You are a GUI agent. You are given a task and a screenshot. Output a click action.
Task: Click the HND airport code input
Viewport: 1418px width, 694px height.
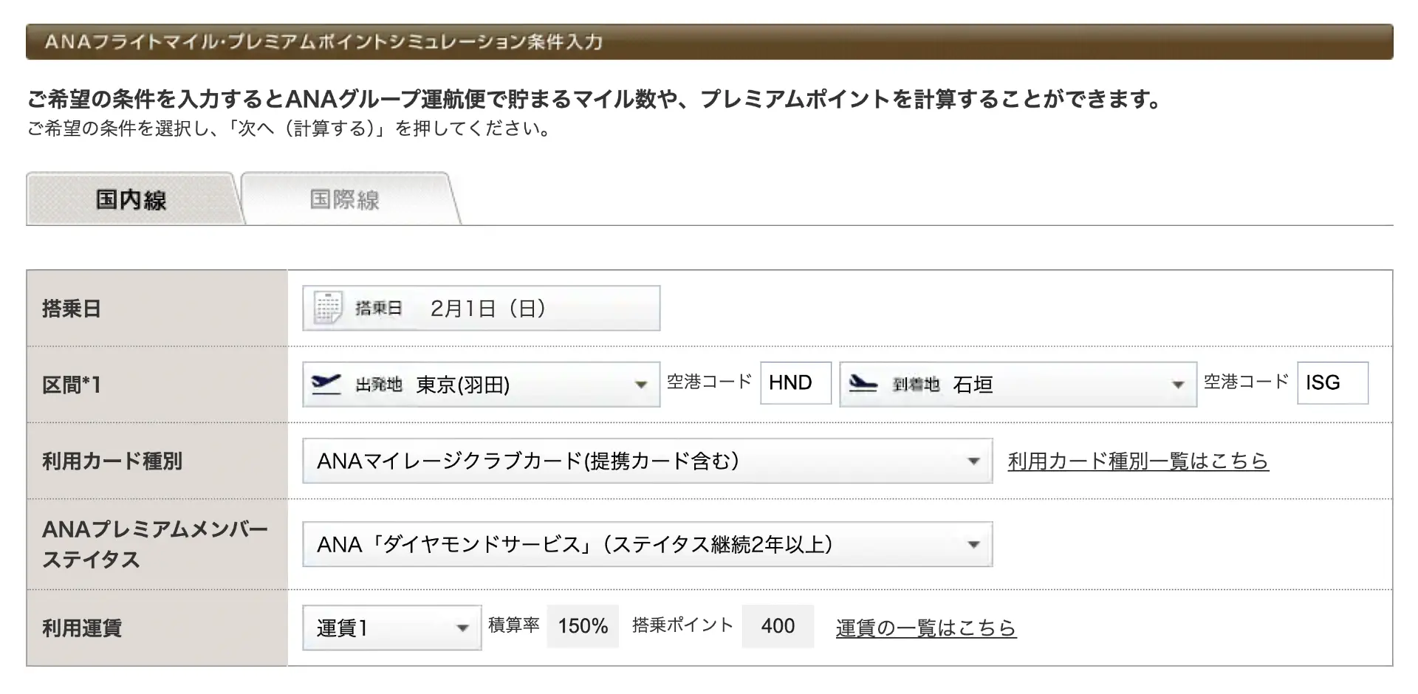795,382
